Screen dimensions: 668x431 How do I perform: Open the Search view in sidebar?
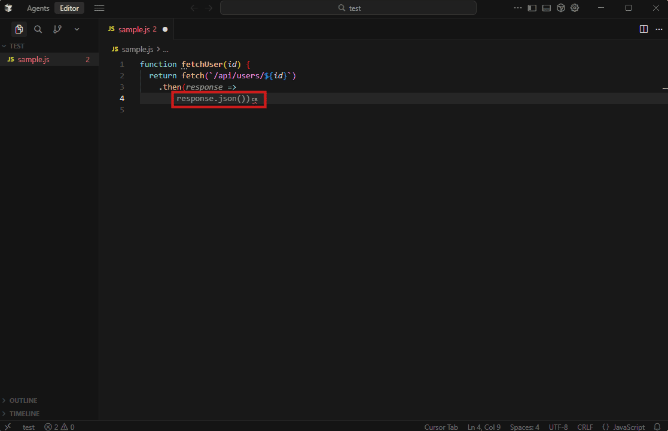(38, 29)
